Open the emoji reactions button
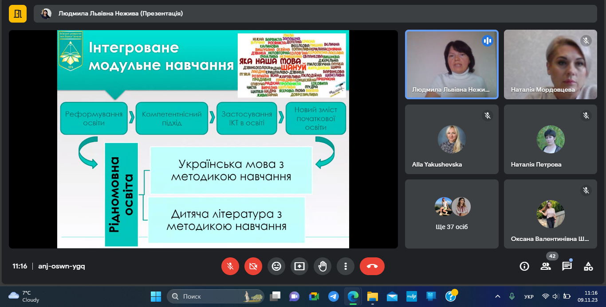This screenshot has width=606, height=307. click(x=276, y=266)
